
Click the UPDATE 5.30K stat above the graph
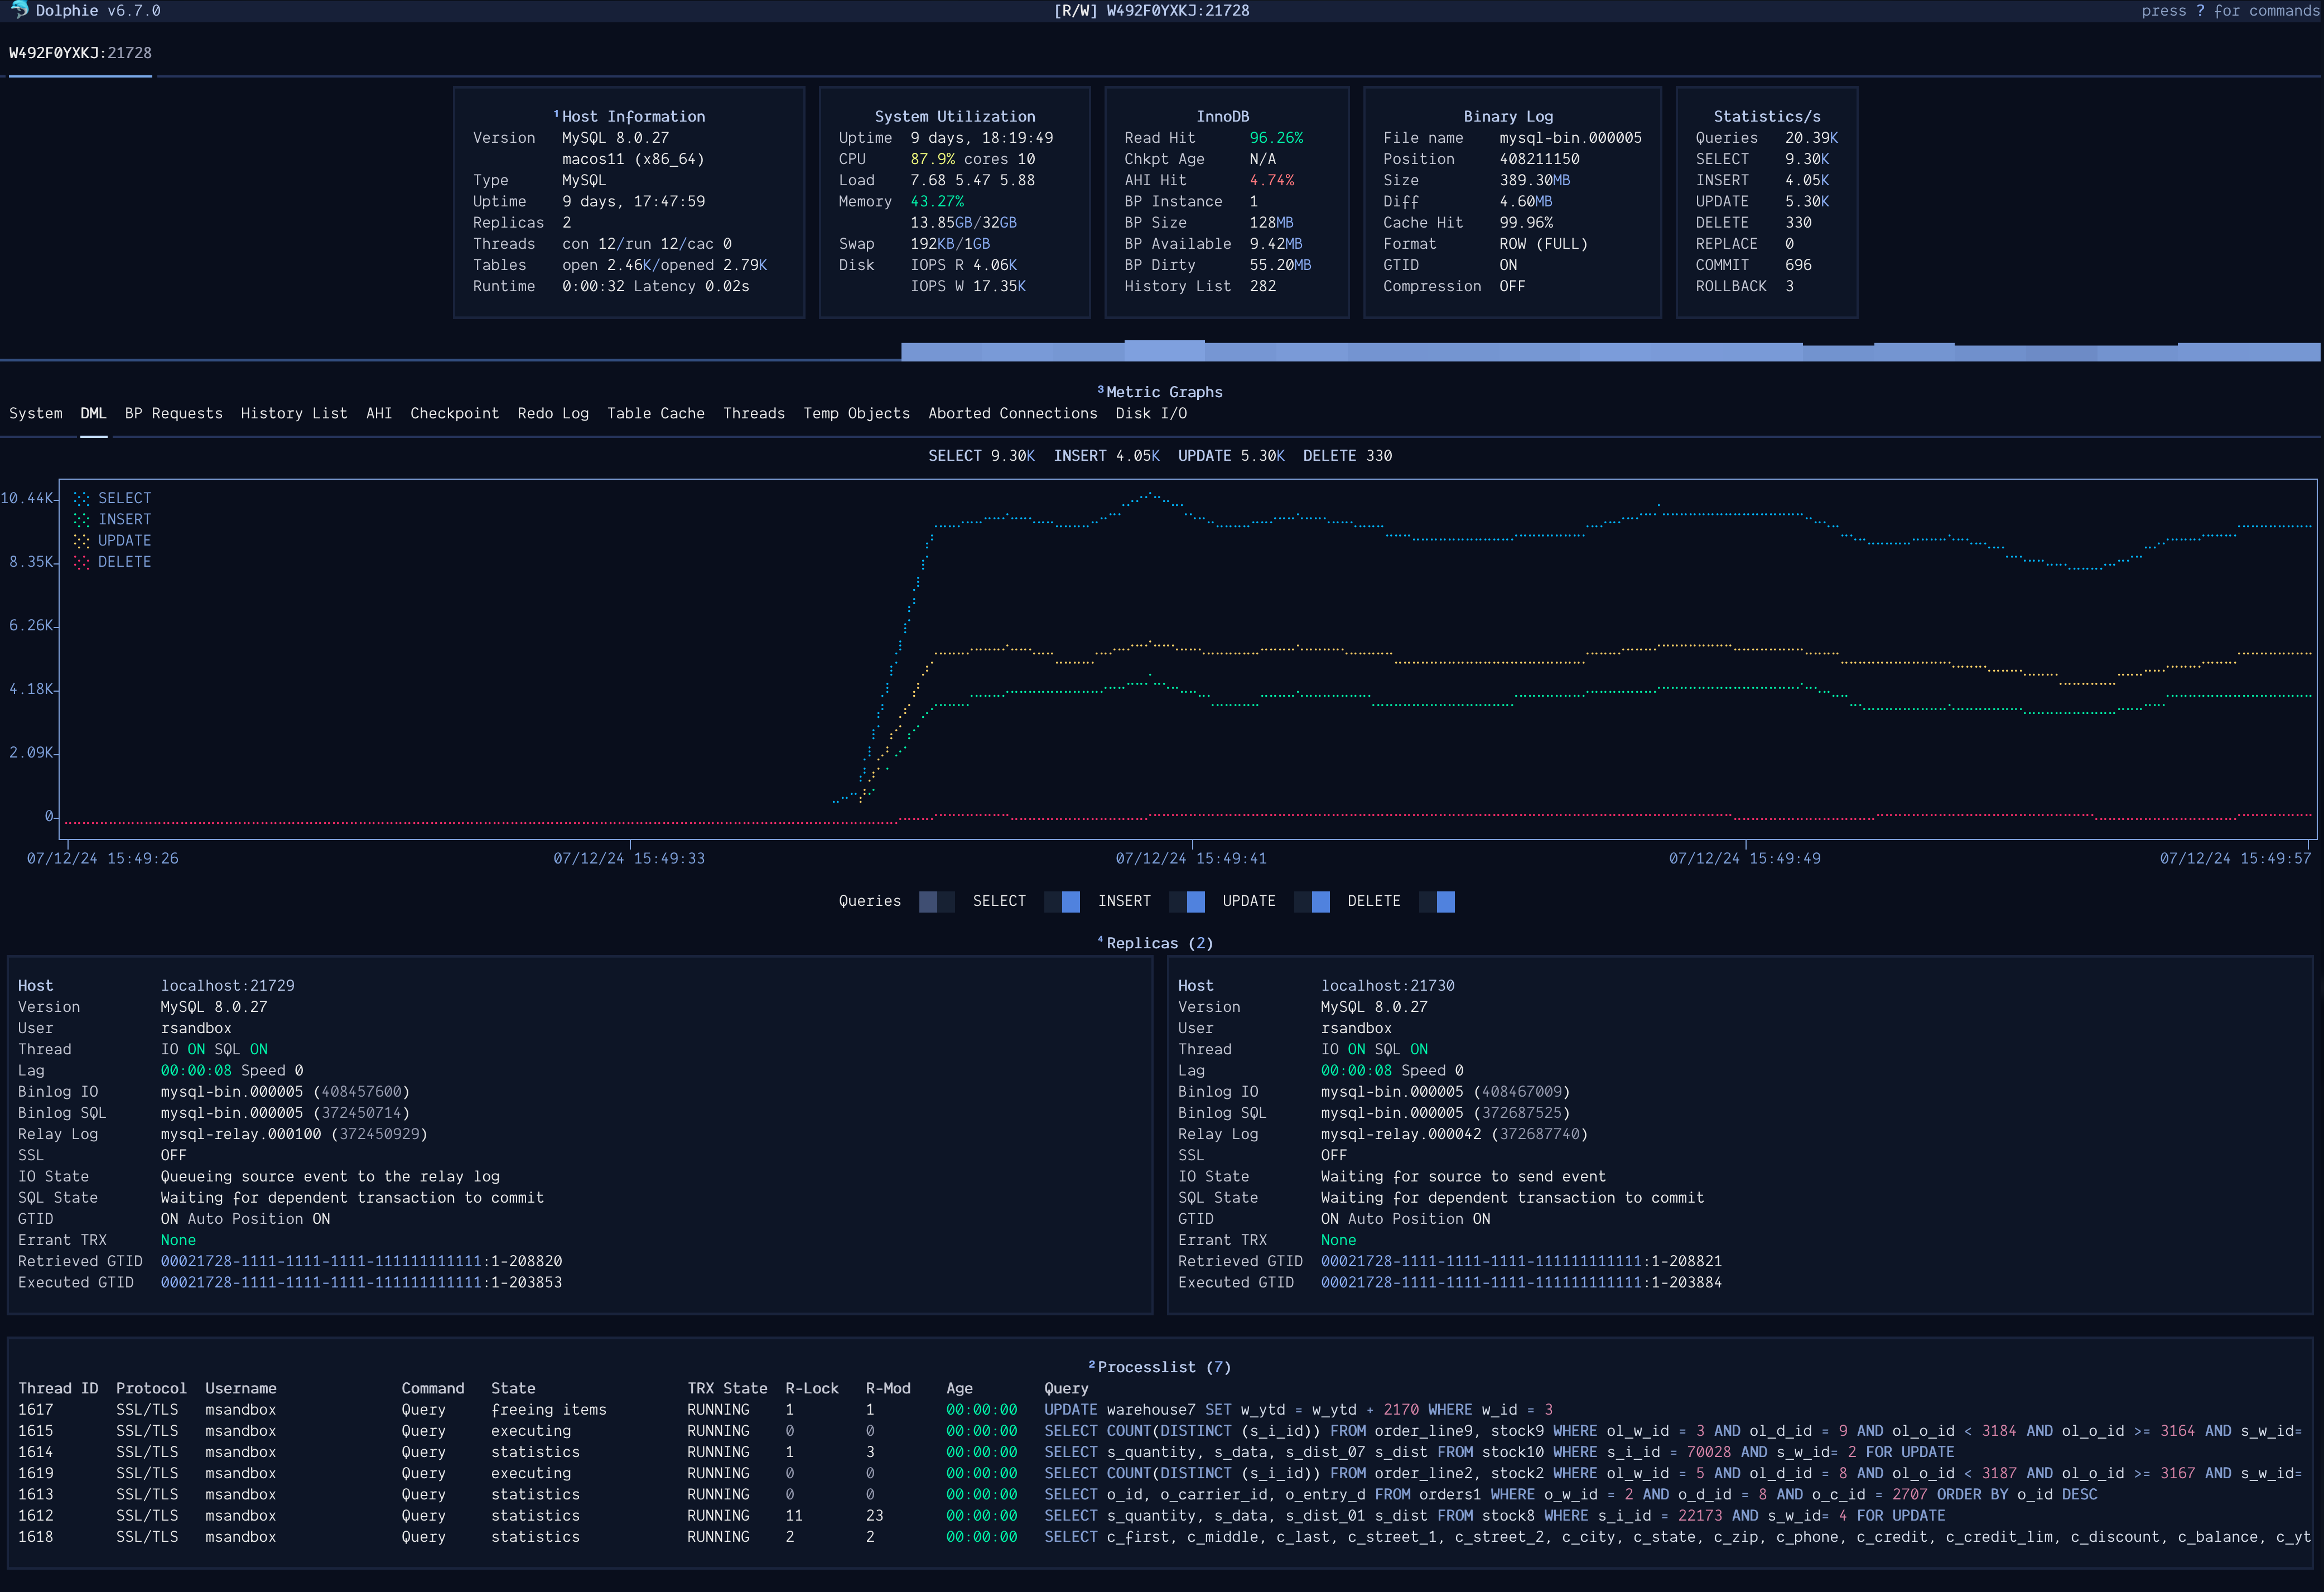[1231, 455]
